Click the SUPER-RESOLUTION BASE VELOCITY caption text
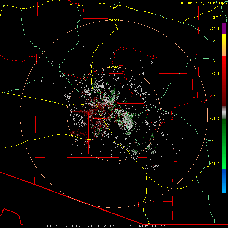This screenshot has height=228, width=228. pyautogui.click(x=80, y=226)
